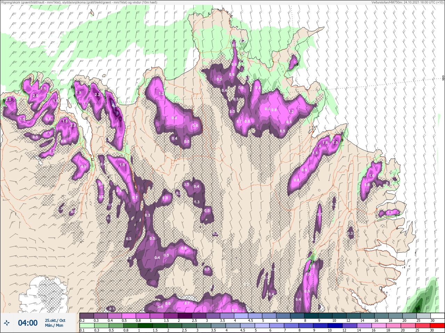445x333 pixels.
Task: Click the Veðurstofan logo icon beside the time
Action: point(7,323)
